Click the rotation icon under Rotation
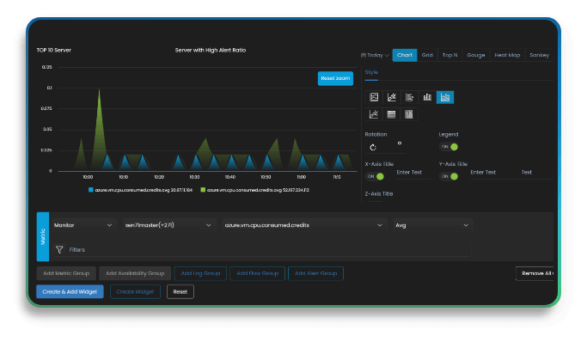The image size is (587, 342). click(373, 148)
